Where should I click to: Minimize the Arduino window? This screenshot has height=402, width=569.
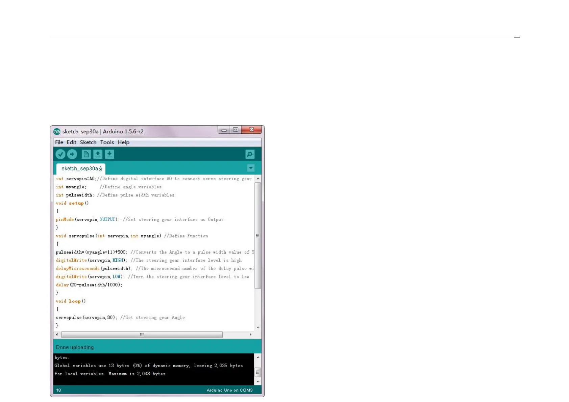[224, 130]
